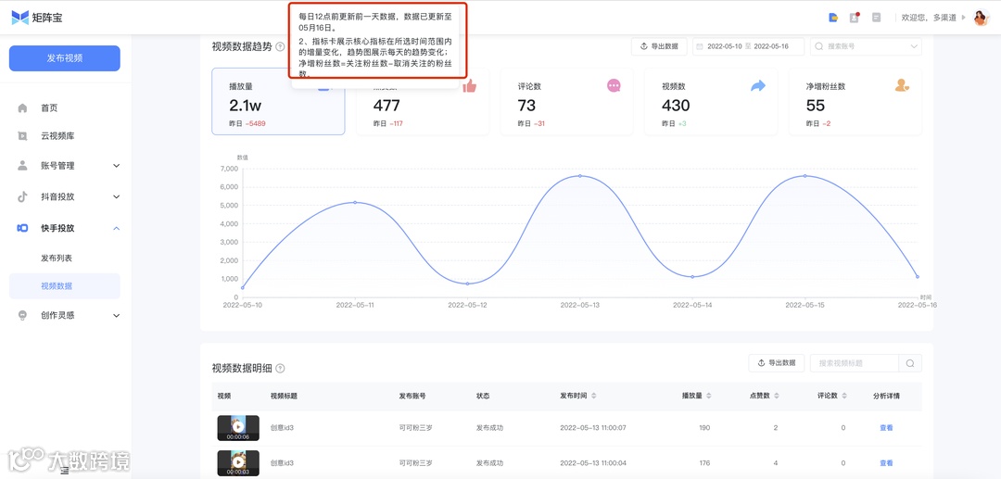Image resolution: width=1001 pixels, height=479 pixels.
Task: Play thumbnail of the 00:00:06 video
Action: [x=238, y=428]
